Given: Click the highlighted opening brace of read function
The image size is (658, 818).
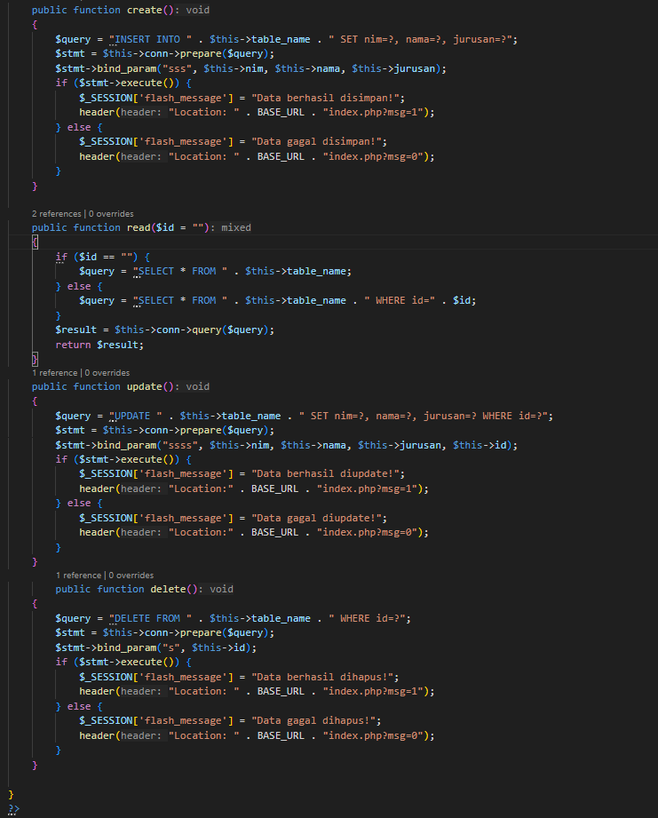Looking at the screenshot, I should (x=35, y=242).
